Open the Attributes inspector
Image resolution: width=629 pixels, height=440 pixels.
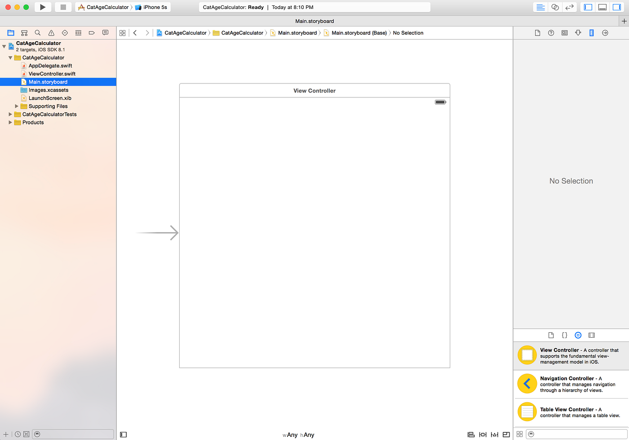point(578,33)
